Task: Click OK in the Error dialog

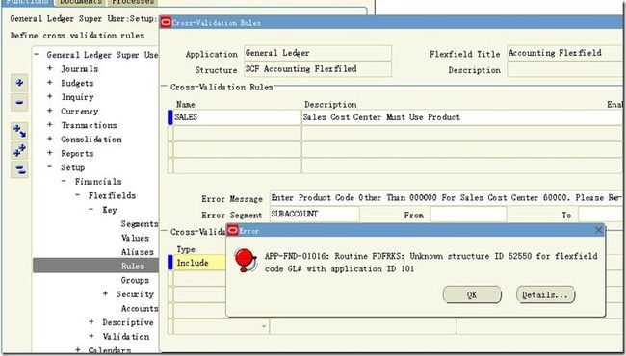Action: [472, 294]
